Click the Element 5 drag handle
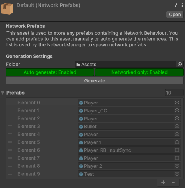The image size is (185, 188). 10,142
